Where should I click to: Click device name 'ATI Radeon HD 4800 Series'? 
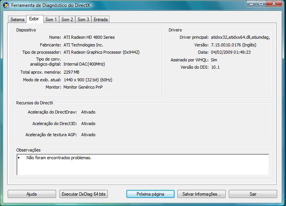pyautogui.click(x=89, y=37)
